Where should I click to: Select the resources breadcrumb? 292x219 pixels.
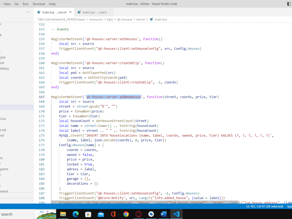point(96,19)
